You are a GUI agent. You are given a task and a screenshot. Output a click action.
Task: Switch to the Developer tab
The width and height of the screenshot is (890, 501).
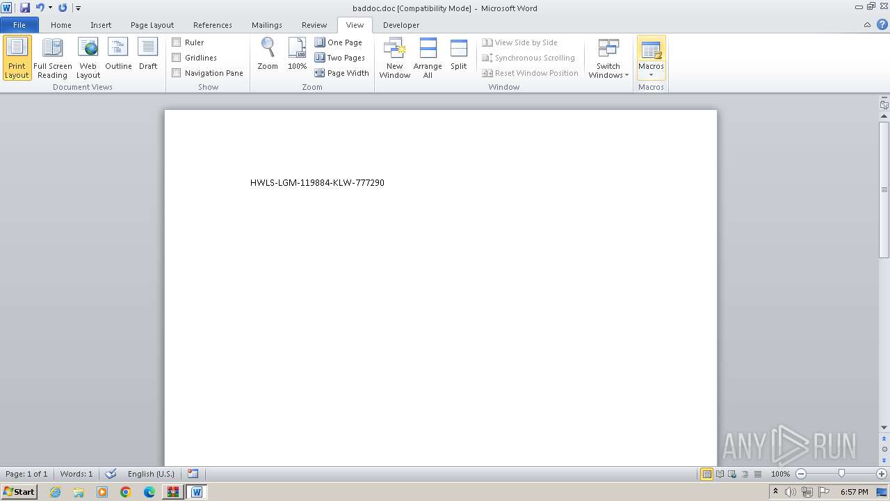click(401, 25)
